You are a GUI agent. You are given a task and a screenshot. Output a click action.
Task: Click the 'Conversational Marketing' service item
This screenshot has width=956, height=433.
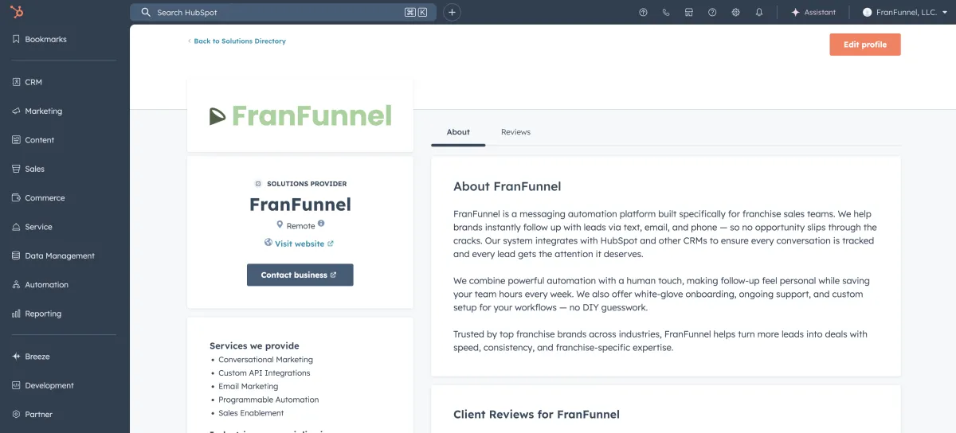(x=265, y=360)
